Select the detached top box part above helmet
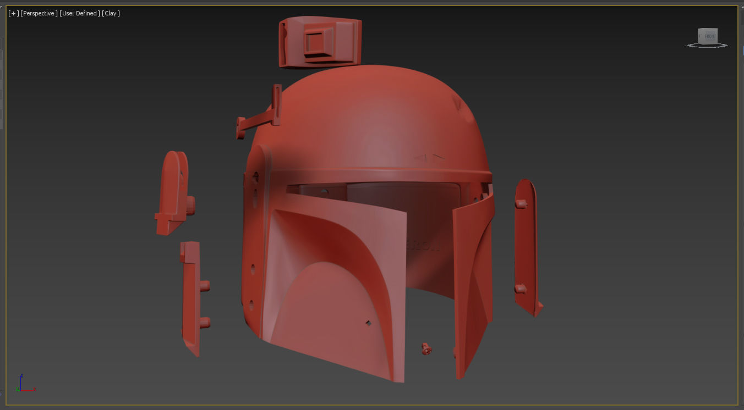This screenshot has height=410, width=744. coord(320,42)
